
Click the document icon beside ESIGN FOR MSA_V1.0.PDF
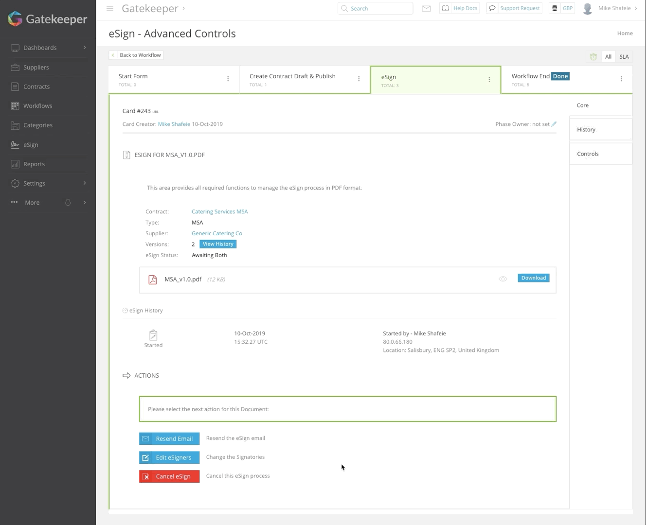[126, 155]
